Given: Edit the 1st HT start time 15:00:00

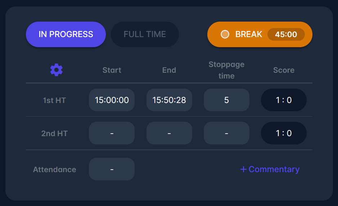Looking at the screenshot, I should (112, 100).
